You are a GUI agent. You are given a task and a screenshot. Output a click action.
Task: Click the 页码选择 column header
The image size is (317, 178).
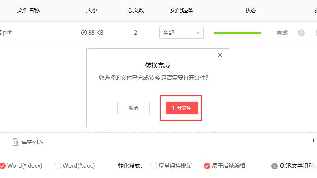tap(181, 10)
